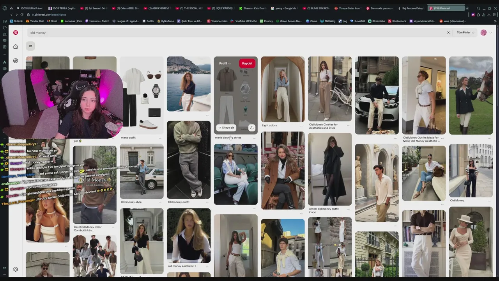Share the men's clothes styles pin

tap(252, 128)
